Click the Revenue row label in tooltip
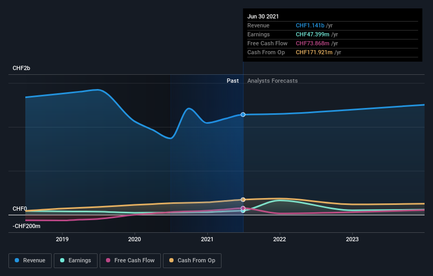The height and width of the screenshot is (276, 433). click(258, 25)
